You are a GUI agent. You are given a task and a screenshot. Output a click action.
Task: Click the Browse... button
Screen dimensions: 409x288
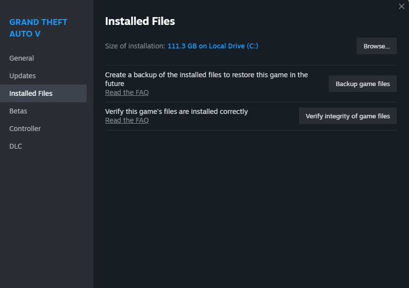376,46
